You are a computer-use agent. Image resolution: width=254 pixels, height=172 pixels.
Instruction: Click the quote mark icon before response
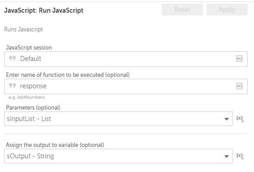click(x=12, y=86)
